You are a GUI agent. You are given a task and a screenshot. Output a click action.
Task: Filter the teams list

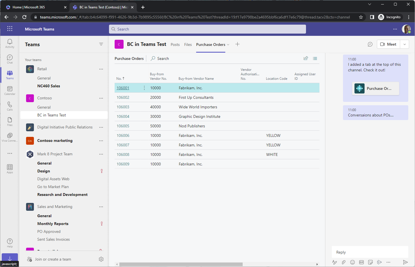point(101,44)
